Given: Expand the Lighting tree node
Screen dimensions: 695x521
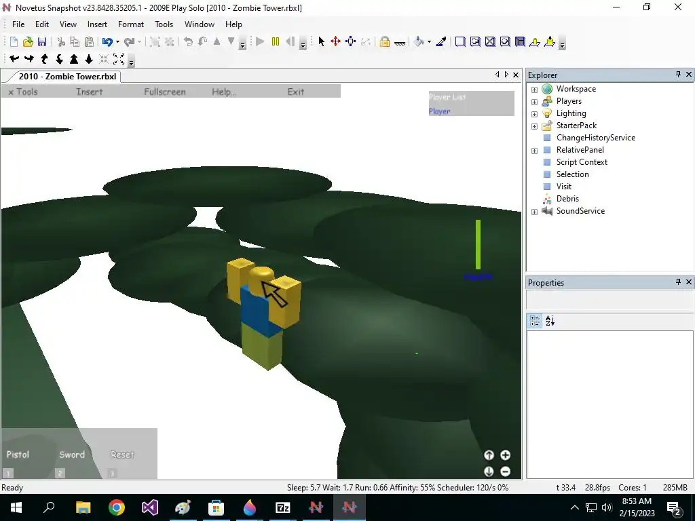Looking at the screenshot, I should pos(535,114).
